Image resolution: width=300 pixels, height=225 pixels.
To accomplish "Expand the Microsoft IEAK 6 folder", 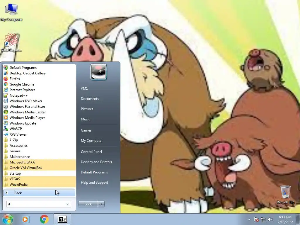I will tap(39, 162).
